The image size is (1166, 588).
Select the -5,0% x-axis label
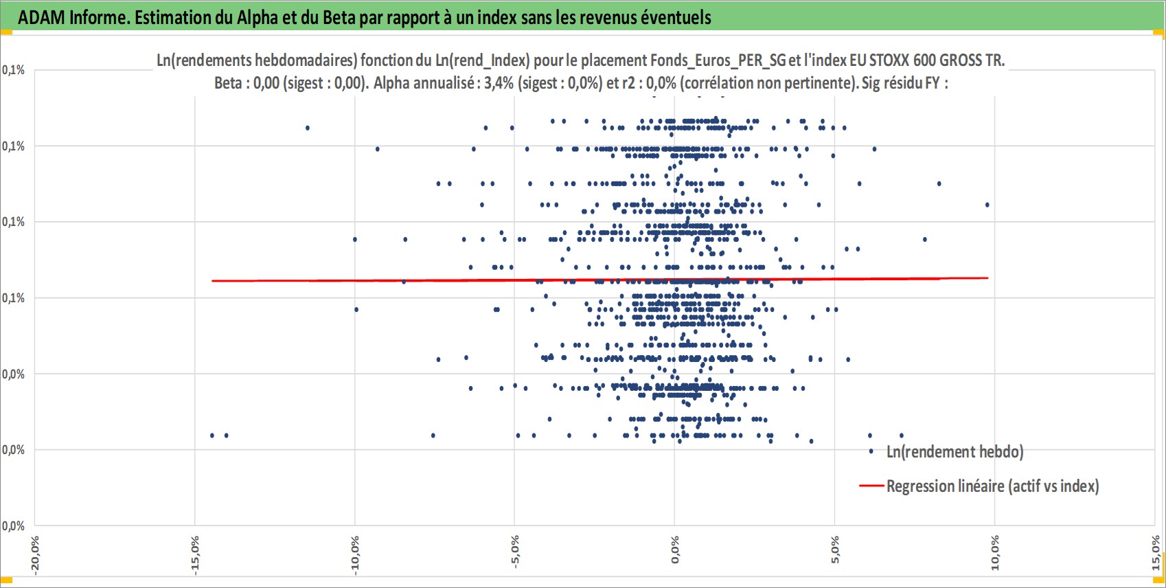[515, 552]
